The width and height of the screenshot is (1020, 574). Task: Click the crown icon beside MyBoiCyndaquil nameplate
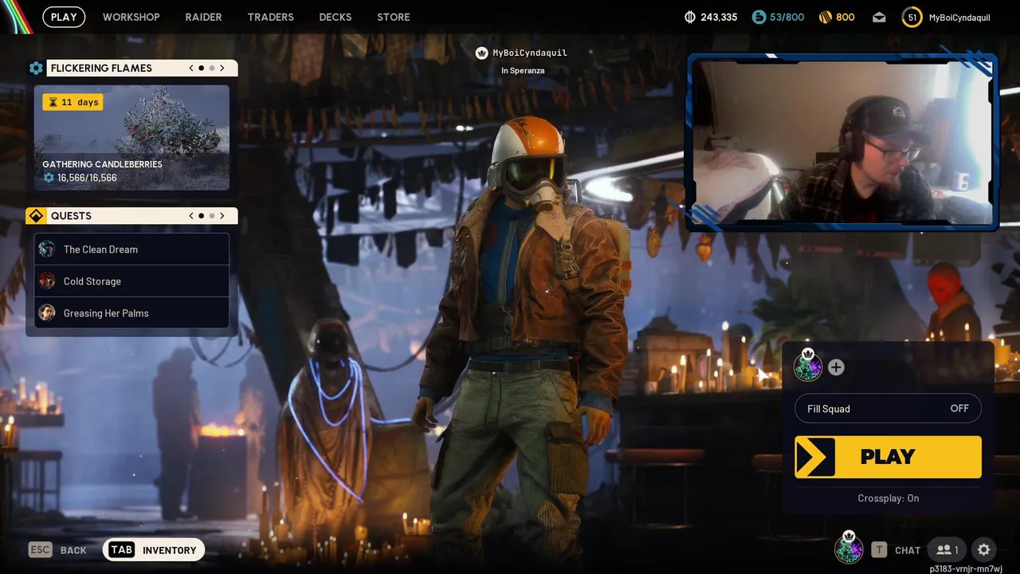click(481, 53)
